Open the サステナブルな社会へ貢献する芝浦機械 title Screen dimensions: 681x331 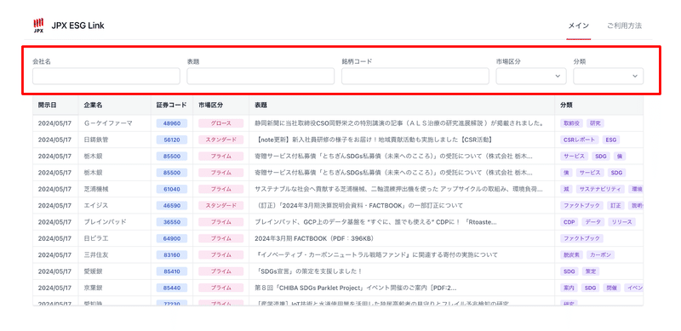coord(399,190)
